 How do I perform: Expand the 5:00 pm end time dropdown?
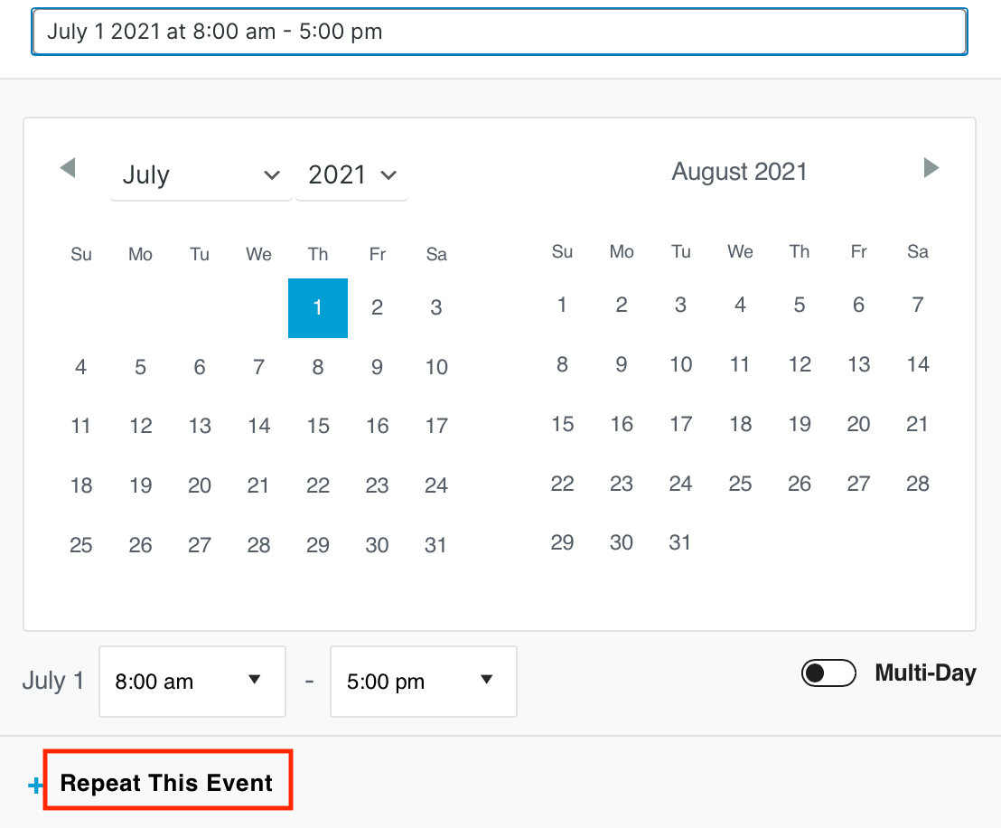(x=423, y=682)
